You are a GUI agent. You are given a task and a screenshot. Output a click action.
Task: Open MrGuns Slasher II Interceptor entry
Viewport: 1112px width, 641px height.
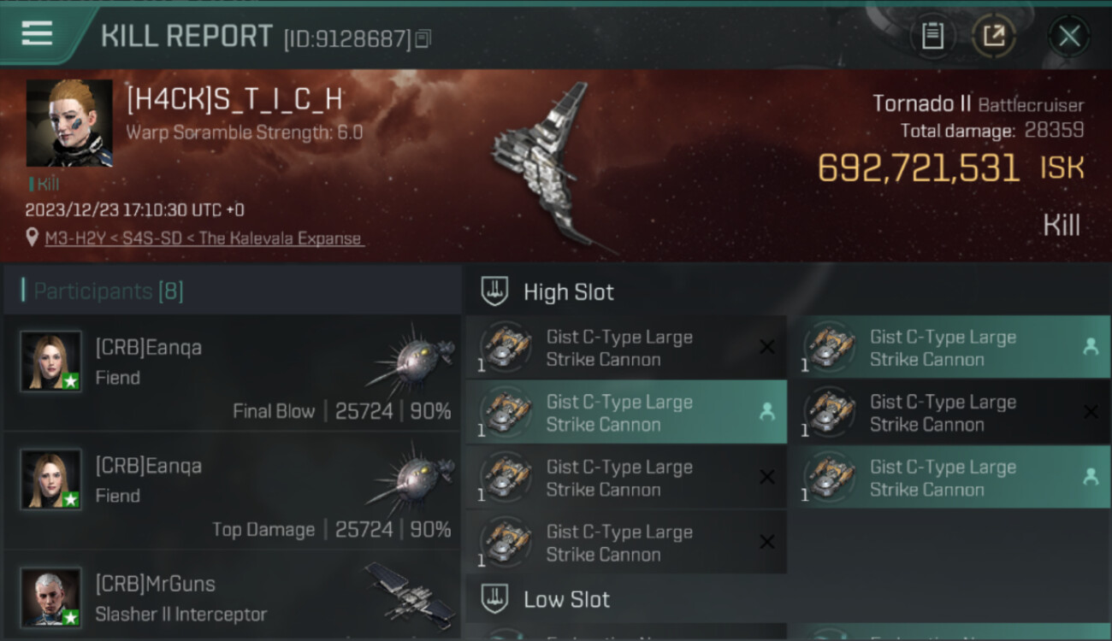[232, 596]
